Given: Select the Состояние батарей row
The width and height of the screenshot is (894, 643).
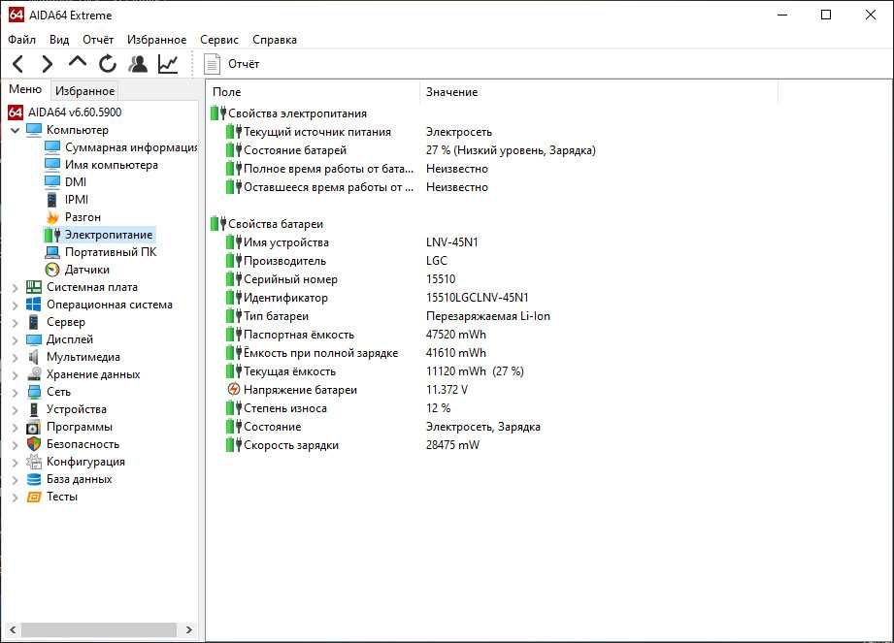Looking at the screenshot, I should pyautogui.click(x=295, y=150).
